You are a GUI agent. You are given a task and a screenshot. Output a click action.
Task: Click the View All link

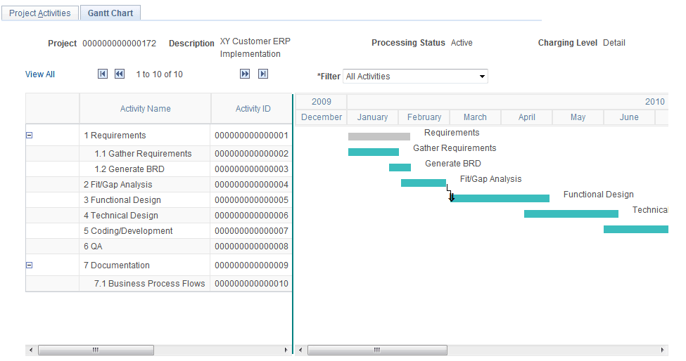pyautogui.click(x=40, y=74)
